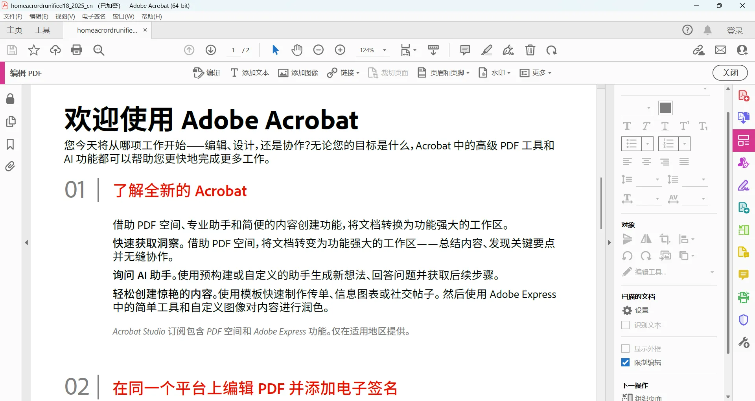The height and width of the screenshot is (401, 755).
Task: Open the comment/sticky note tool
Action: pos(465,50)
